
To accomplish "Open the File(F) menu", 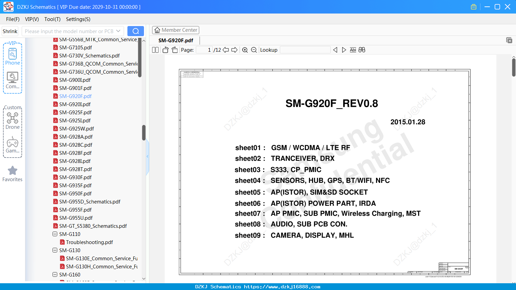I will [x=13, y=19].
